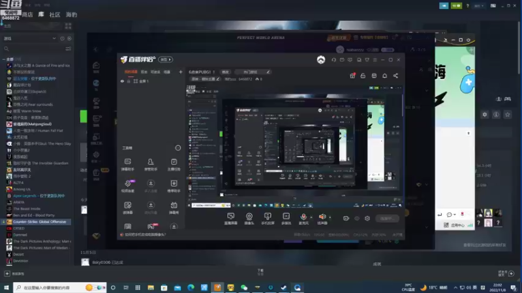The height and width of the screenshot is (293, 522).
Task: Open 弹幕助手 tool icon
Action: pos(128,165)
